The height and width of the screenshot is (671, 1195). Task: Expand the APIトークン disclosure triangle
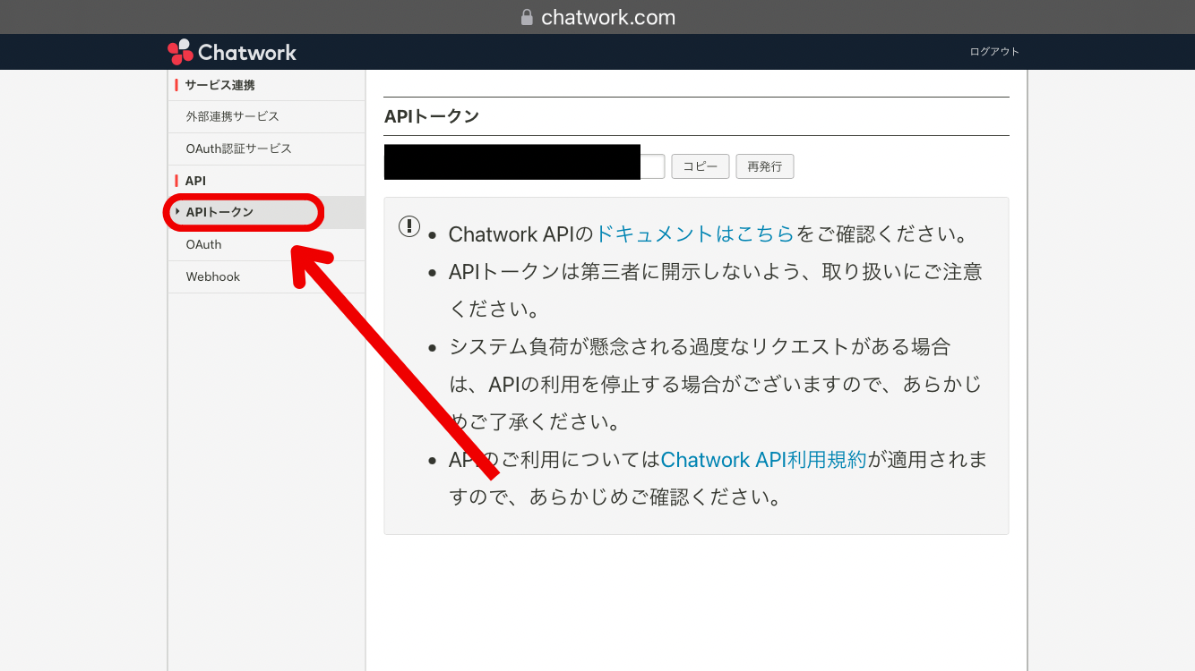point(176,212)
